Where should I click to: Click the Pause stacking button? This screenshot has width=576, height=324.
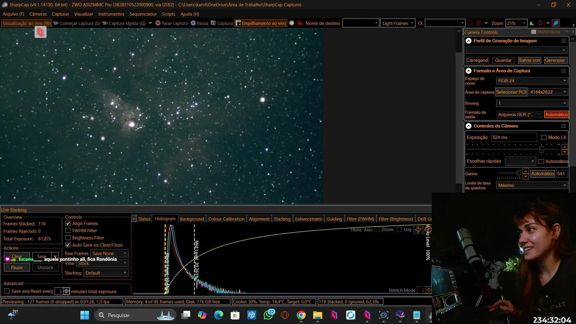17,267
